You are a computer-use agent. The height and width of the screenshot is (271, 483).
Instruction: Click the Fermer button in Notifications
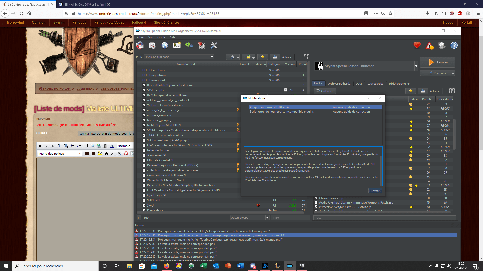click(x=375, y=191)
